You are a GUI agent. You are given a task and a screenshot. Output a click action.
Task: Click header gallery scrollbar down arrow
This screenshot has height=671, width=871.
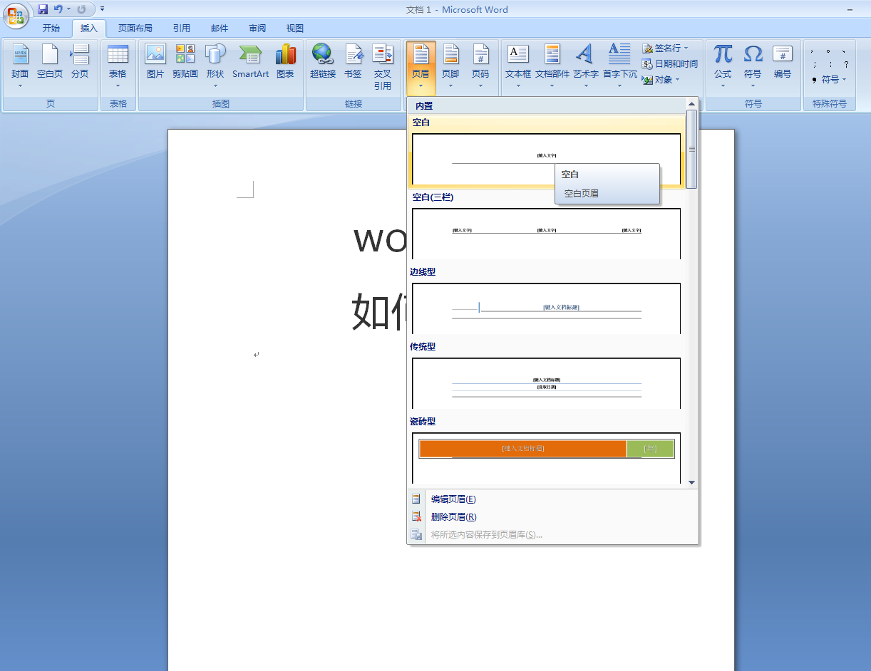tap(691, 483)
